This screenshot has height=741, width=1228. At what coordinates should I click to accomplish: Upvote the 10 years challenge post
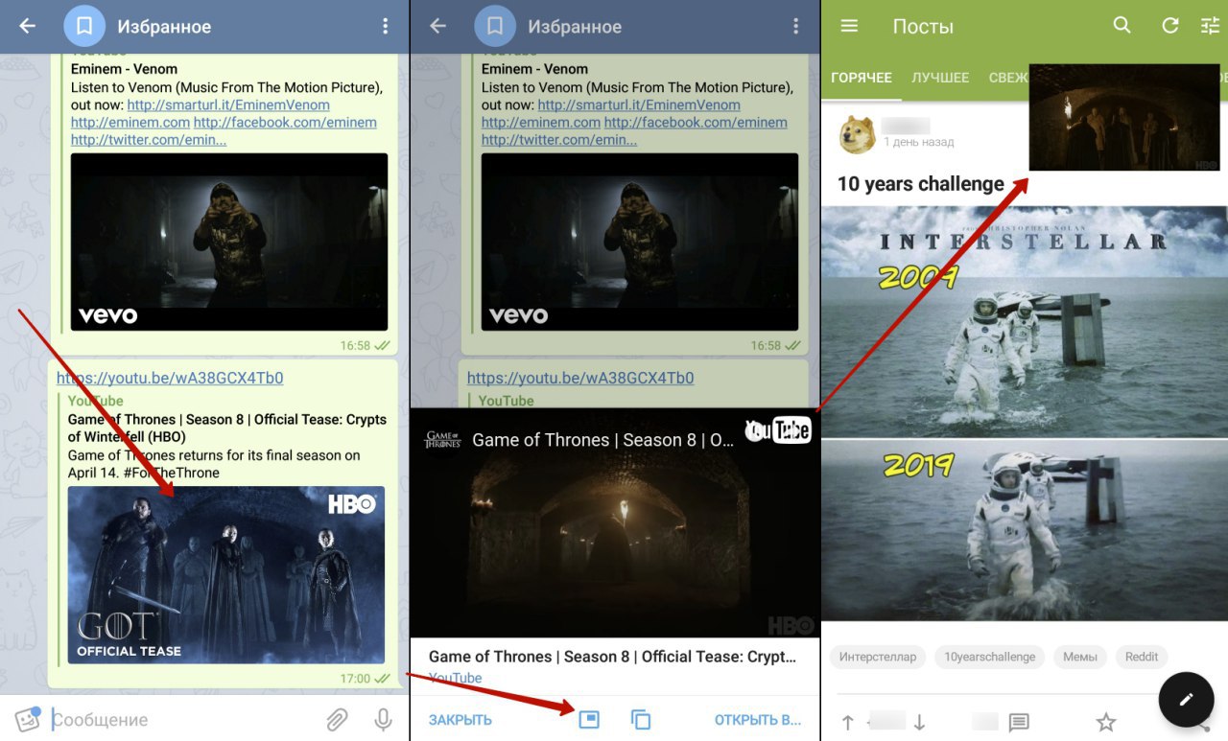pos(848,722)
